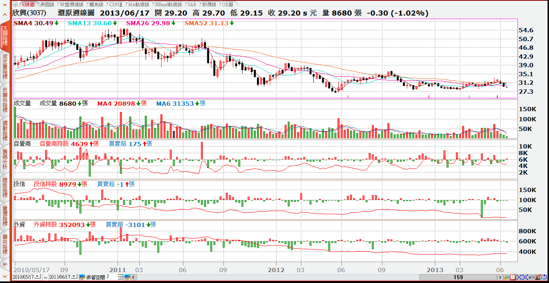Click the SMA4 30.49 label

click(33, 23)
